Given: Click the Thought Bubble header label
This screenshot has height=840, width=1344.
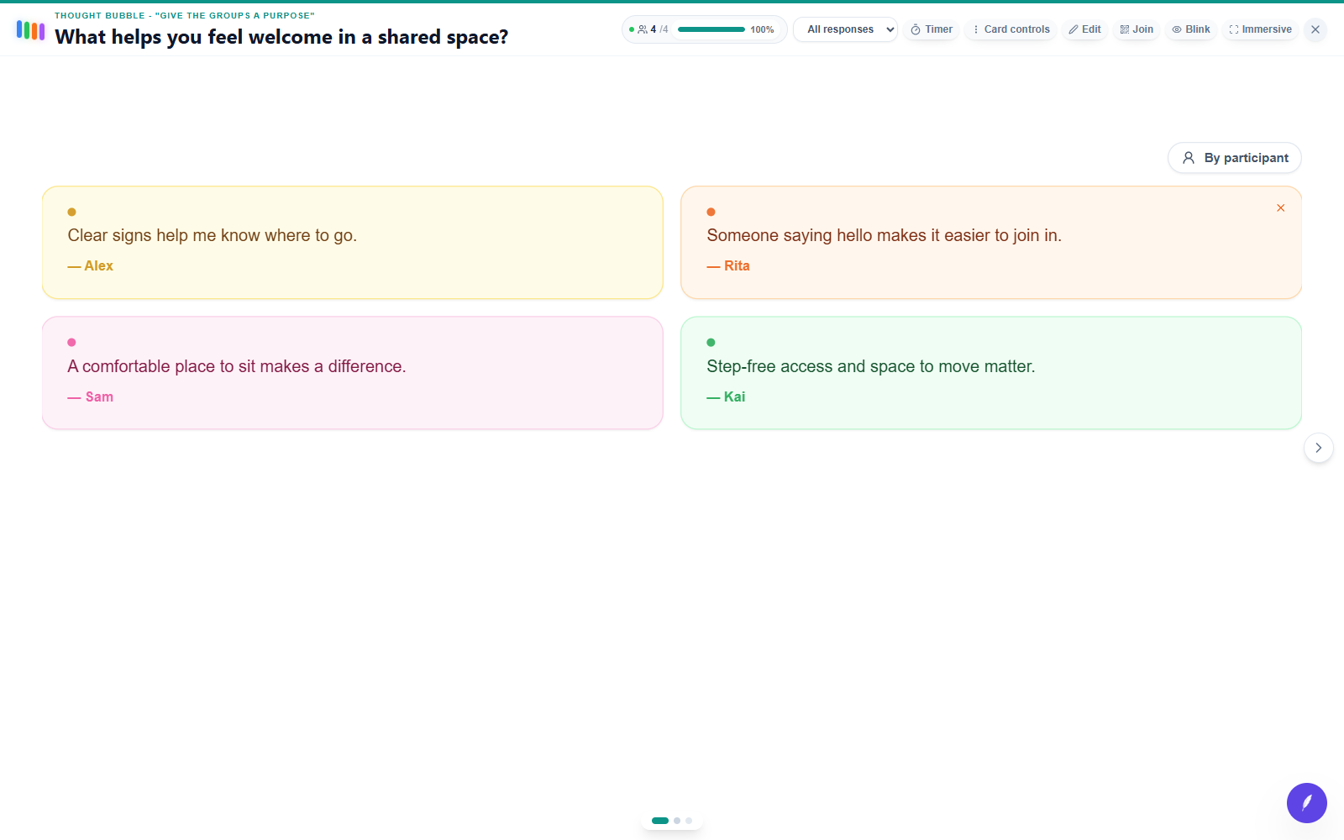Looking at the screenshot, I should pos(185,15).
